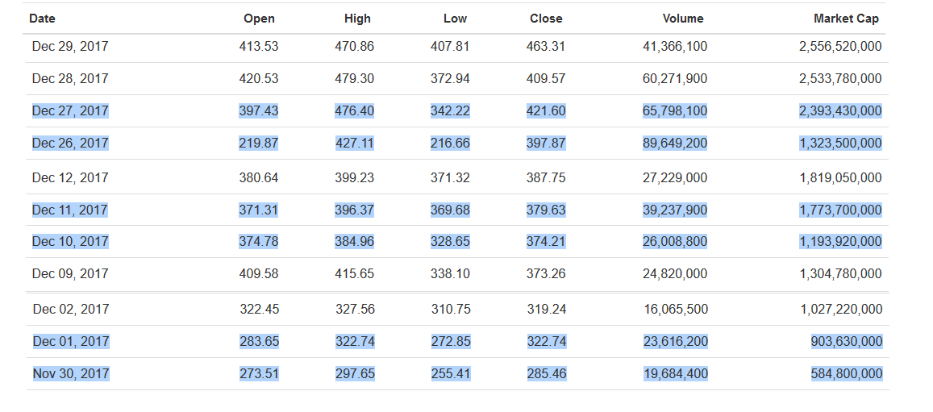Select the market cap 1,819,050,000
Screen dimensions: 933x412
click(840, 178)
